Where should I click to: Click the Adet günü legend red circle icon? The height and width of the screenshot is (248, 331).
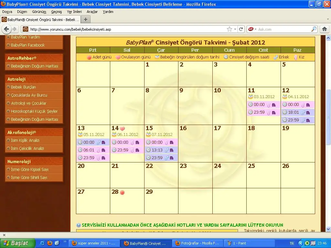pos(89,57)
